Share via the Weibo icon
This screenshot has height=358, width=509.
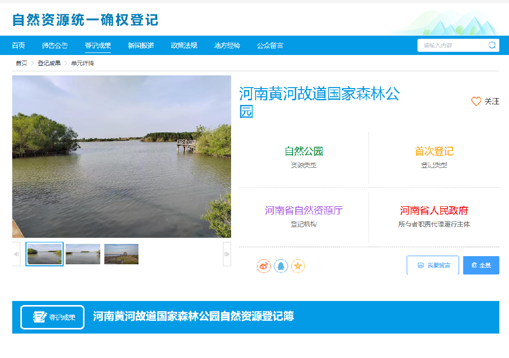click(x=264, y=266)
